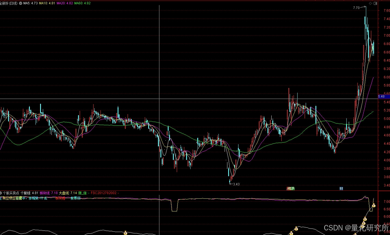
Task: Click the 全新好 (日线) chart title
Action: tap(9, 3)
